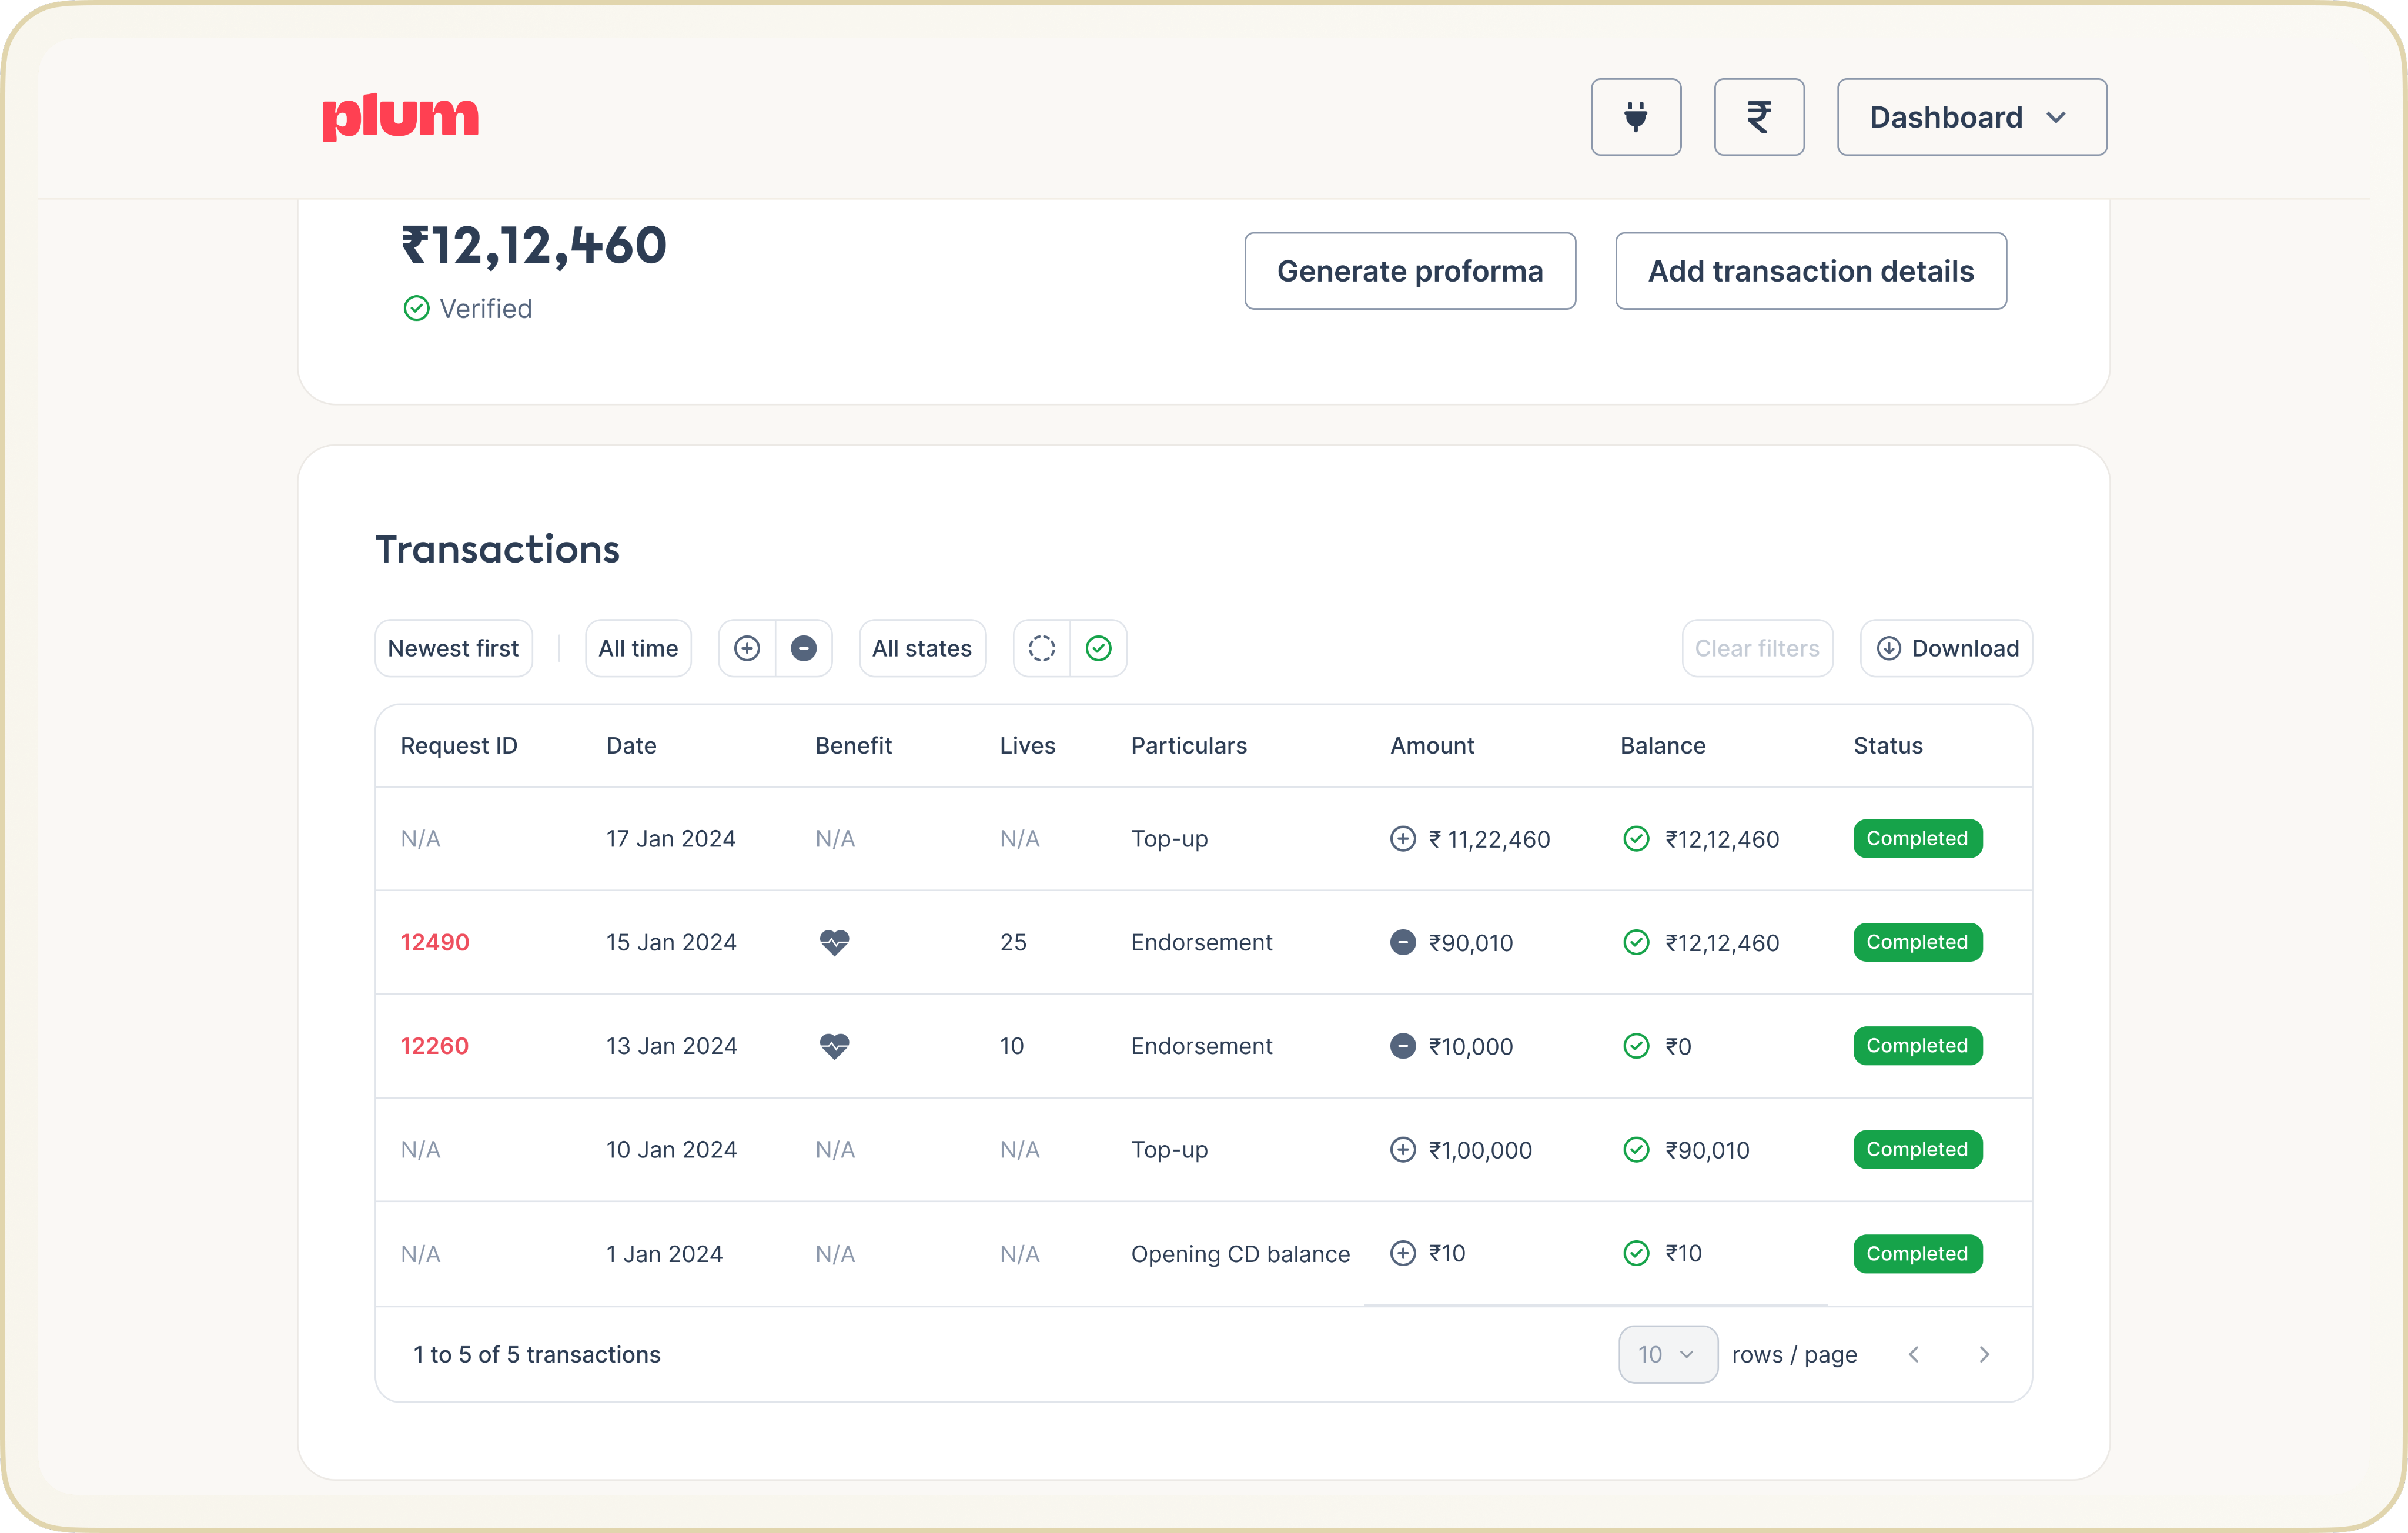The width and height of the screenshot is (2408, 1533).
Task: Open the Newest first sort dropdown
Action: [x=453, y=648]
